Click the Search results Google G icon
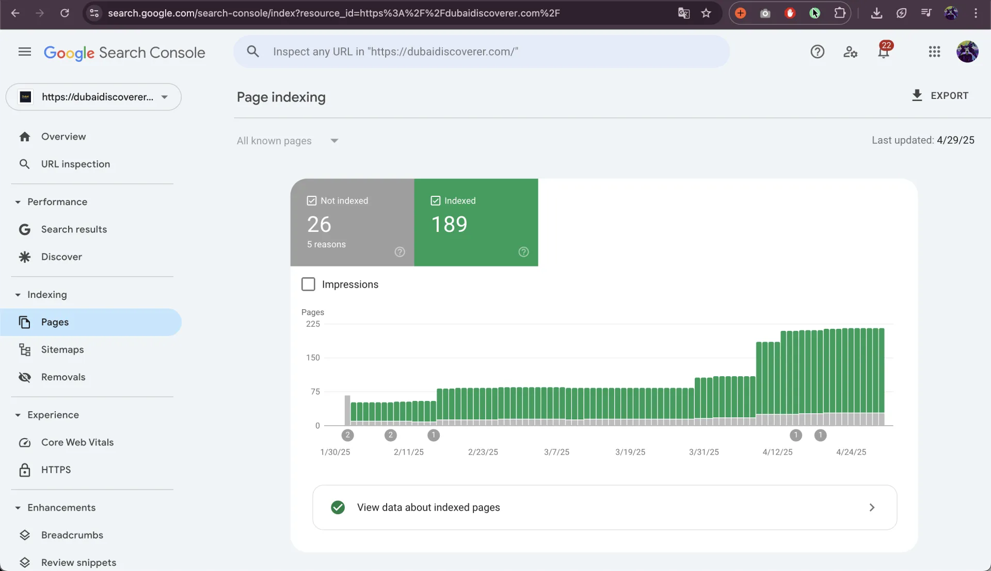The height and width of the screenshot is (571, 991). [24, 229]
